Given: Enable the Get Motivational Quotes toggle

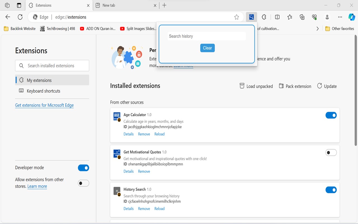Looking at the screenshot, I should 331,153.
